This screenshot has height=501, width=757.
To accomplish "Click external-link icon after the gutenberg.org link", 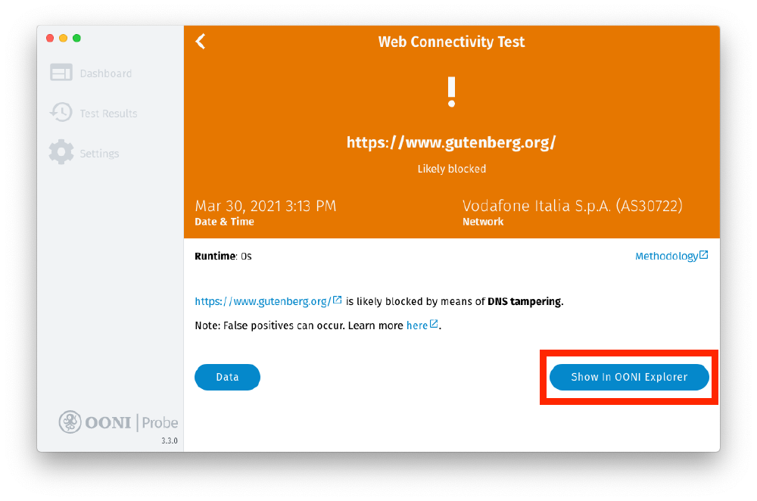I will pos(338,300).
